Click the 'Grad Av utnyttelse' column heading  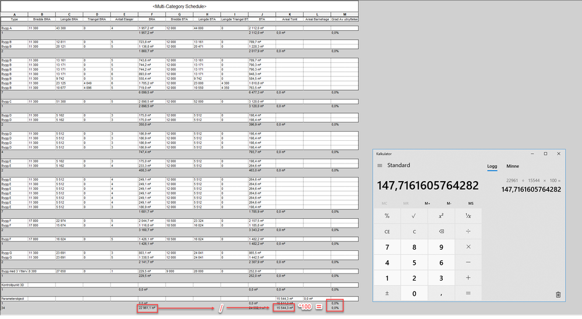coord(344,19)
